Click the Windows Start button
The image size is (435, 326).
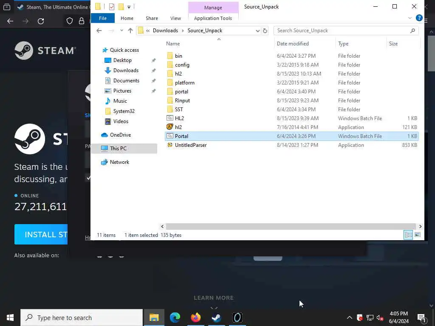point(10,318)
